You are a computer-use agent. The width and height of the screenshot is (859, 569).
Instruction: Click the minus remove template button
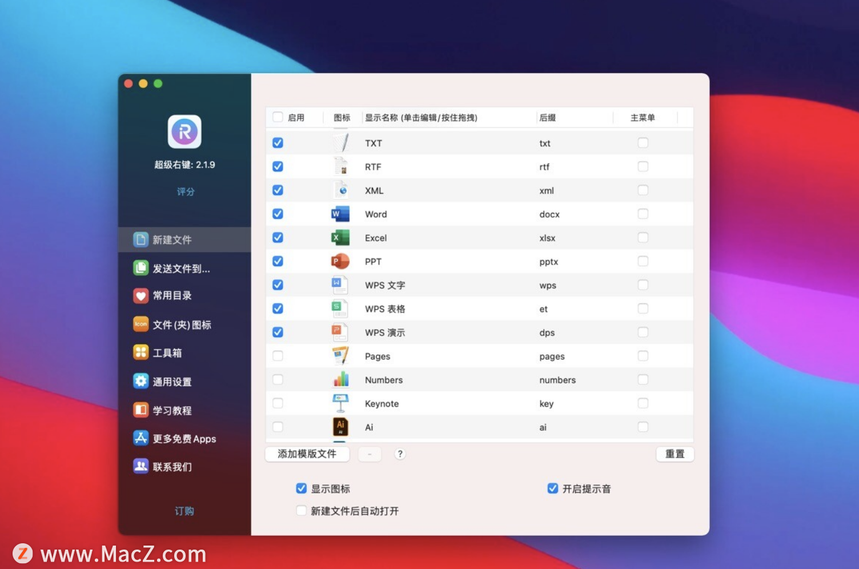(x=370, y=454)
